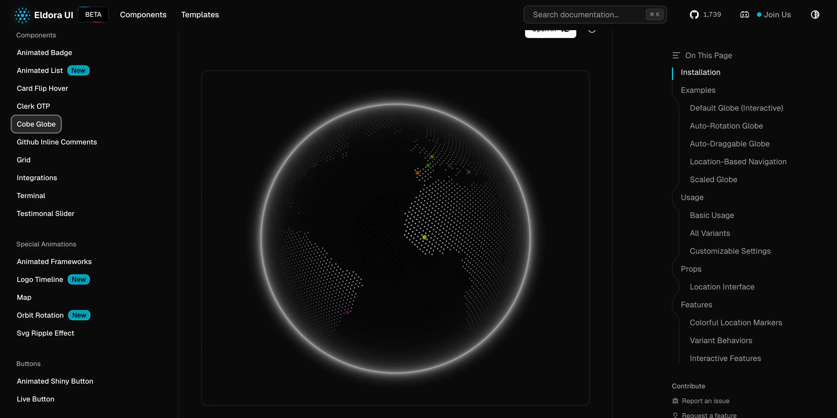
Task: Click the ⌘K shortcut badge in search
Action: pyautogui.click(x=654, y=15)
